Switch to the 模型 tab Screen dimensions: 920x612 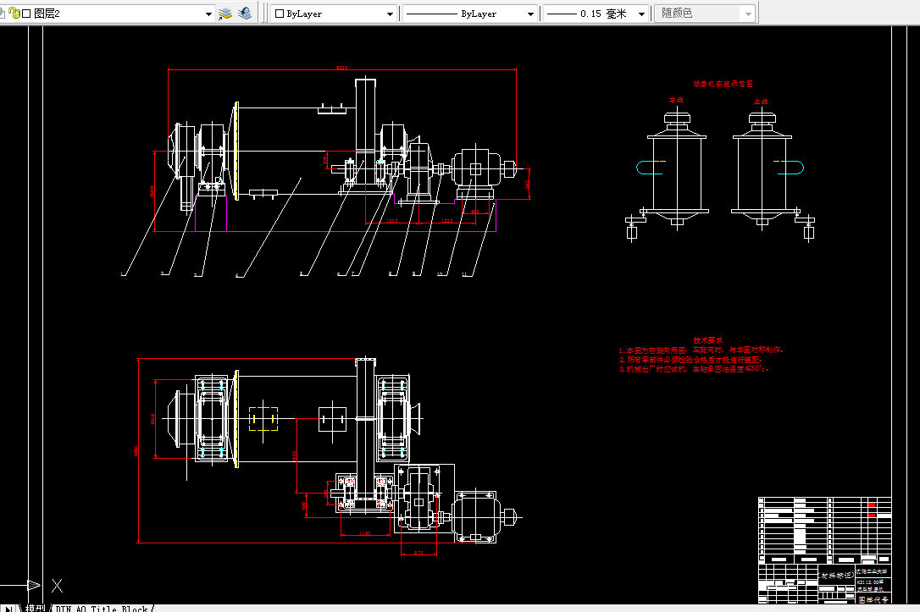pyautogui.click(x=36, y=608)
